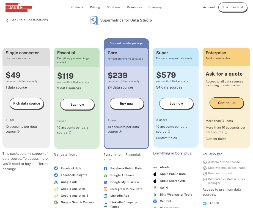This screenshot has width=253, height=208.
Task: Click Buy now for Super plan
Action: tap(176, 103)
